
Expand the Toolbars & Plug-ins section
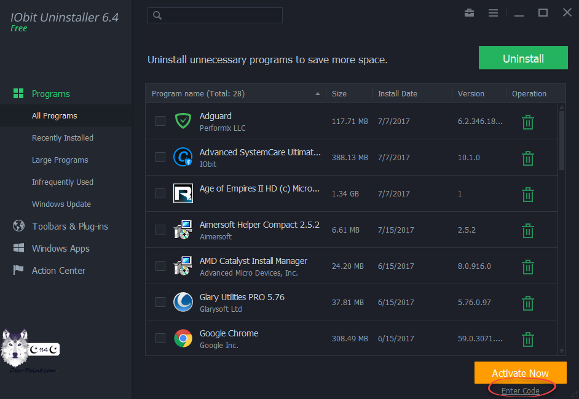[69, 227]
